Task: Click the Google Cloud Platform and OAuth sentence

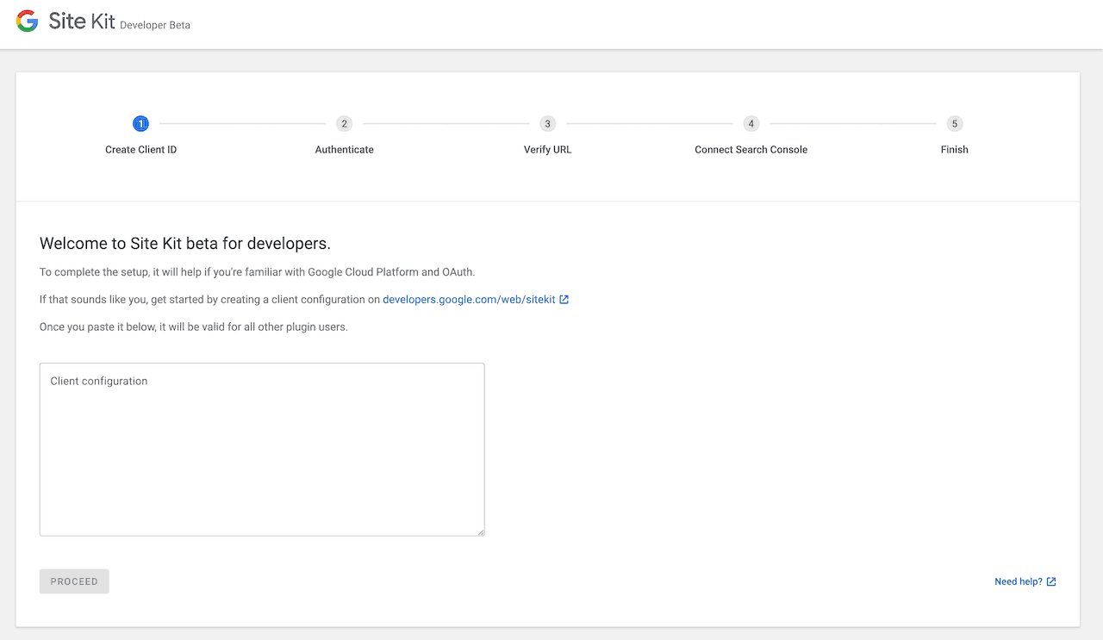Action: pos(258,272)
